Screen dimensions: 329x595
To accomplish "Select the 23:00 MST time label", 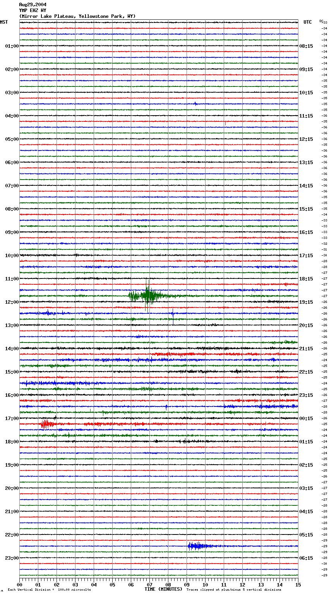I will point(12,558).
